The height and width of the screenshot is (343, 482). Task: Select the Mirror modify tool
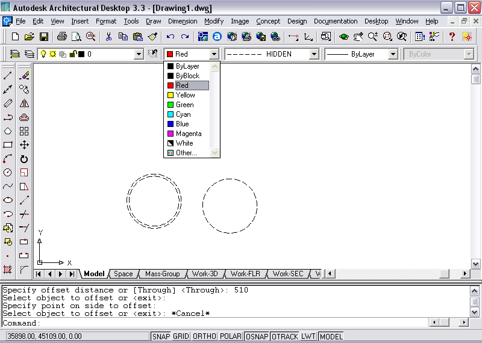[x=24, y=104]
